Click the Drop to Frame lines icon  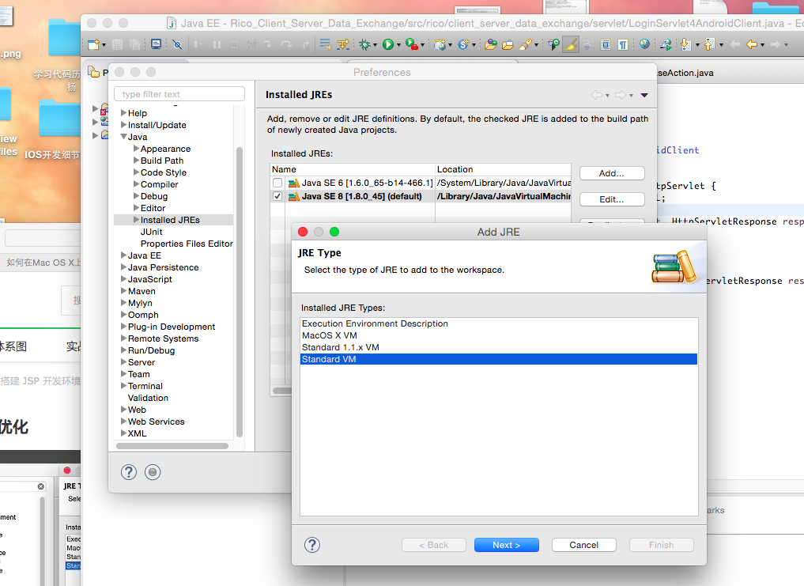coord(325,44)
